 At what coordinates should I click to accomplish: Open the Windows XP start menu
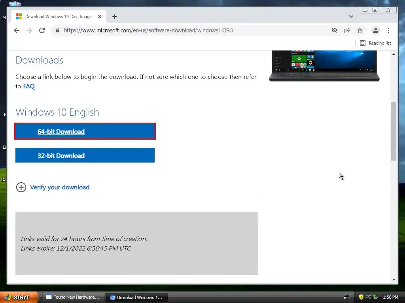(19, 297)
